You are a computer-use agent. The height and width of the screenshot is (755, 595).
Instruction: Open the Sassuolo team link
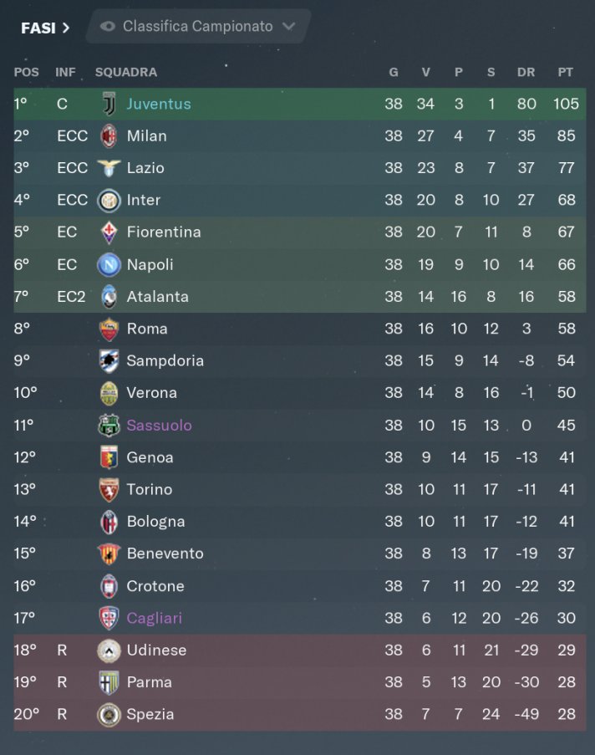click(160, 426)
